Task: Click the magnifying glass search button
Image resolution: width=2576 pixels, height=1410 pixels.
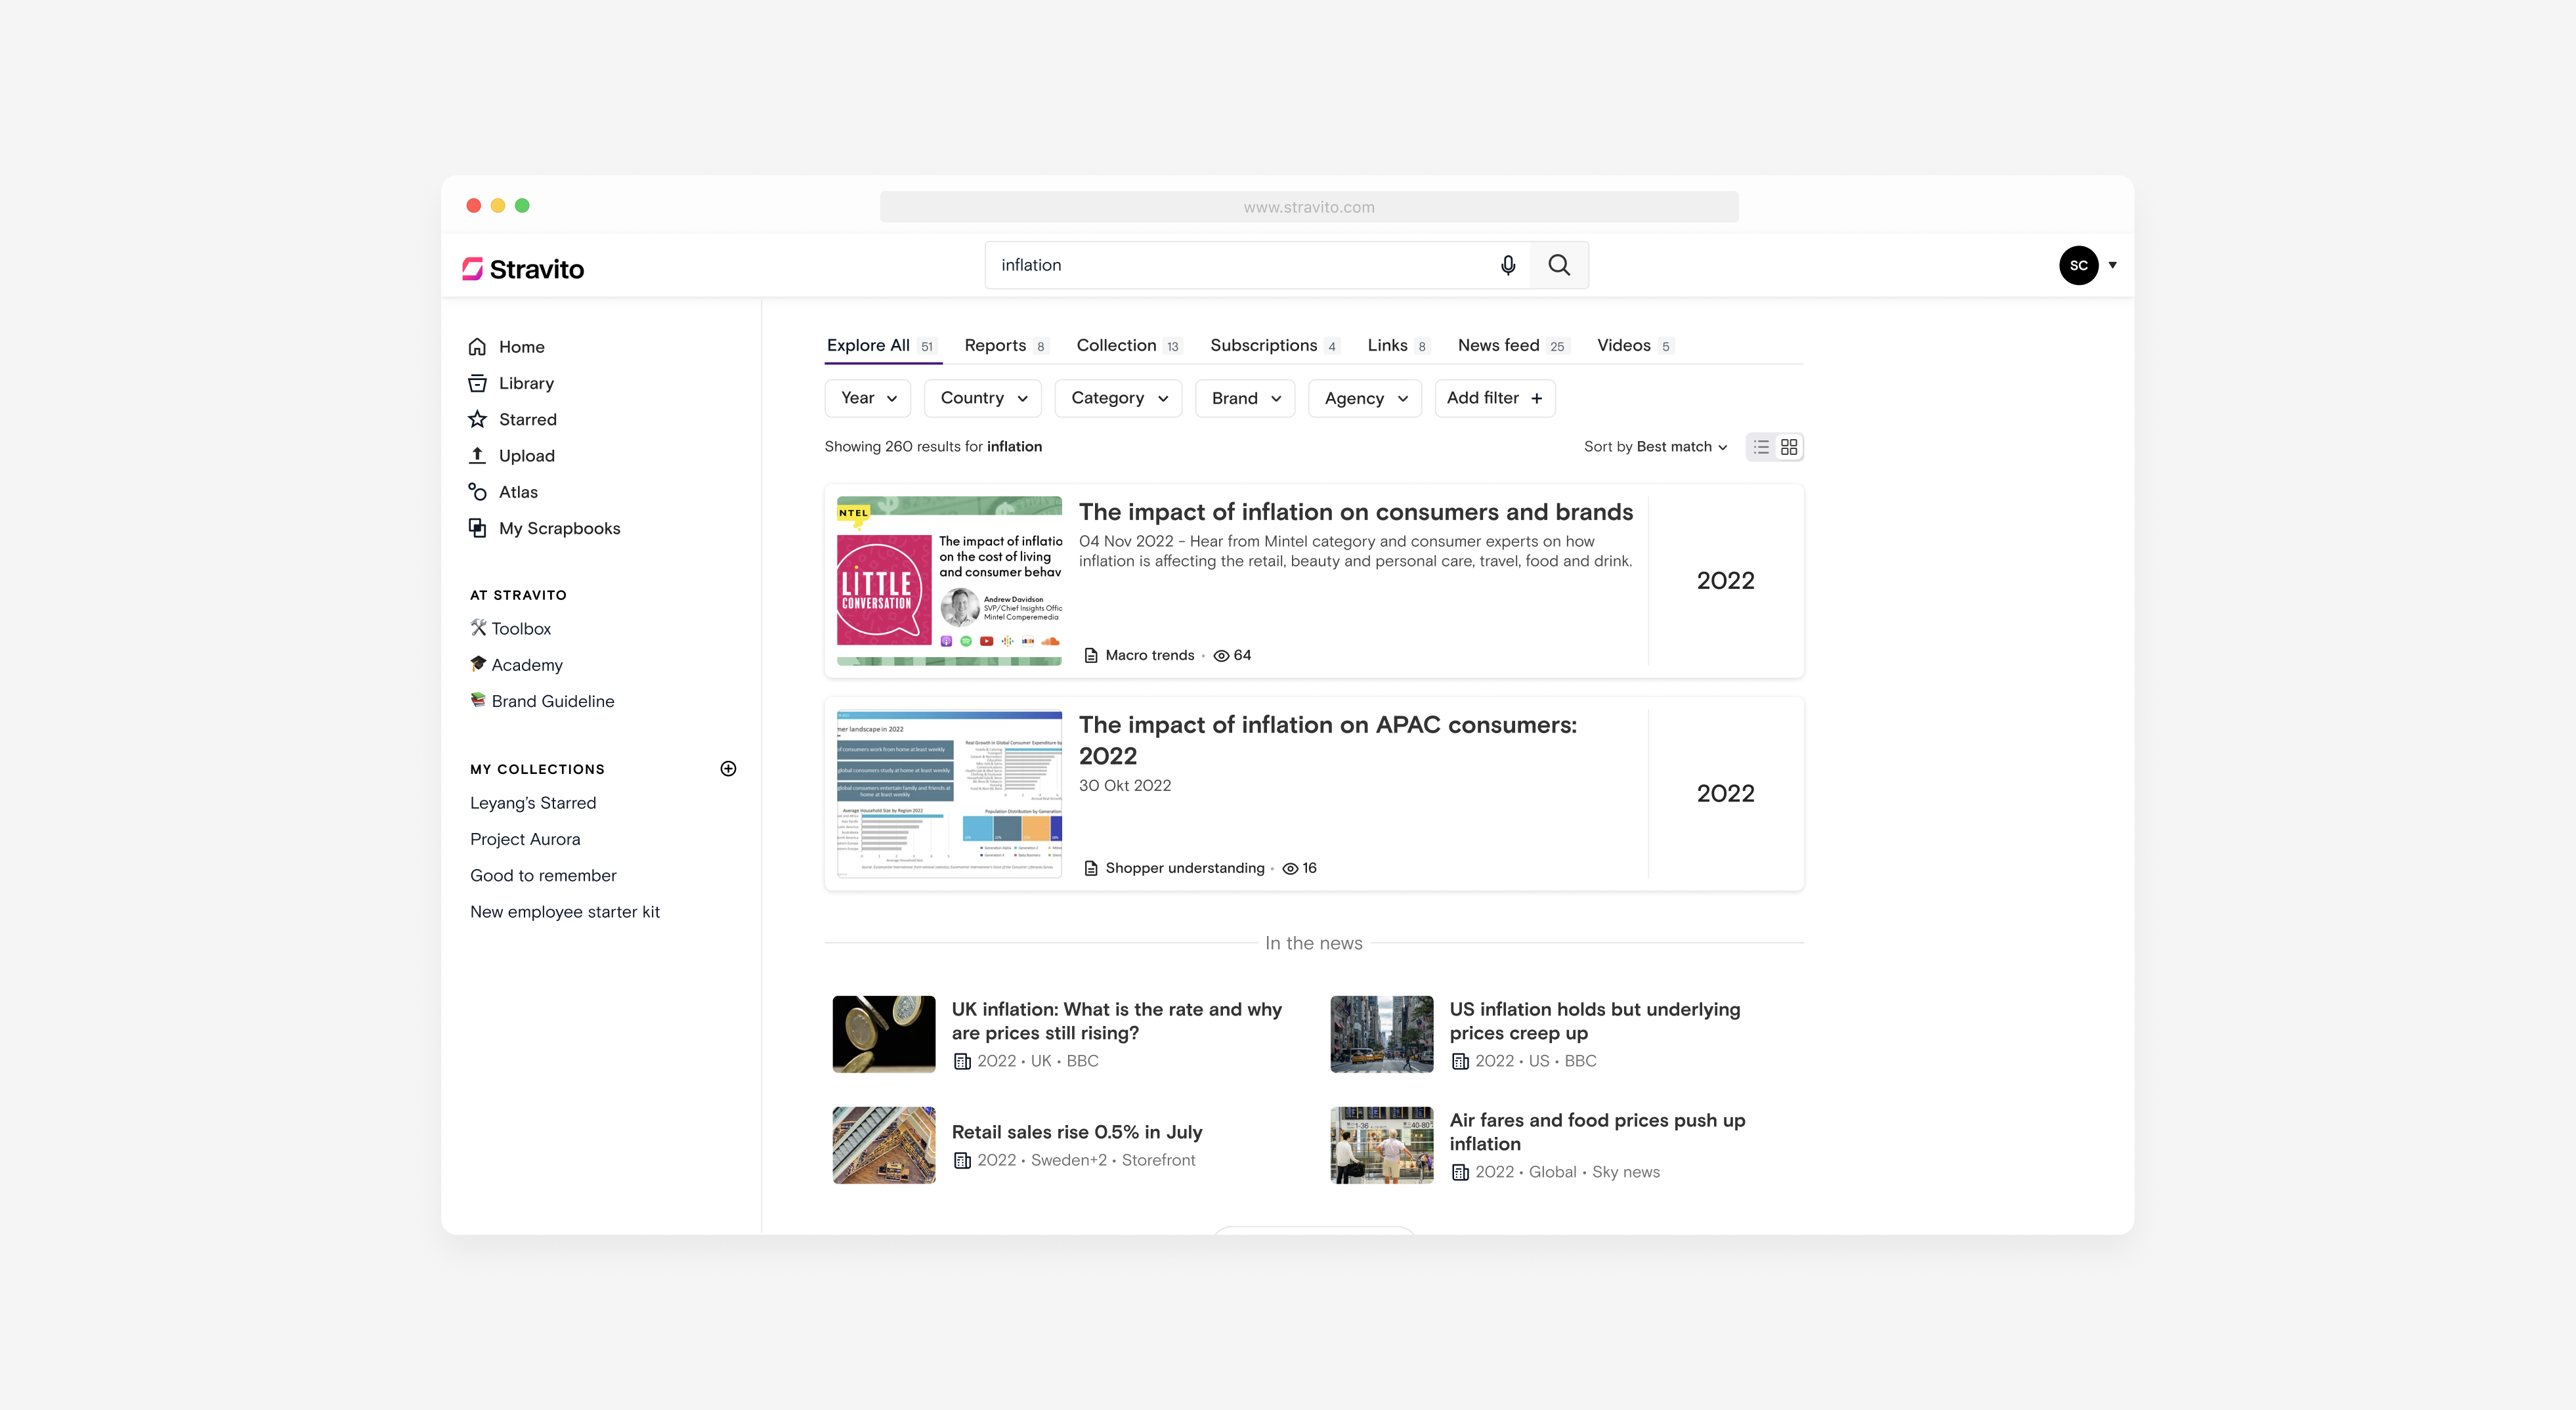Action: [x=1559, y=265]
